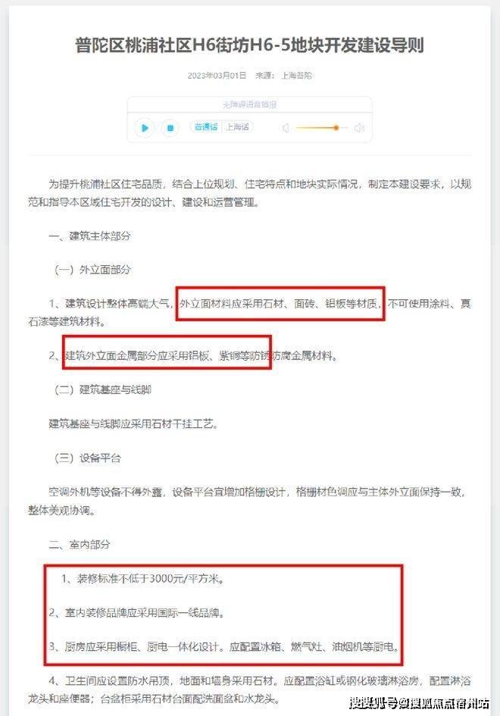
Task: Click subheading （三）设备平台
Action: click(x=87, y=458)
